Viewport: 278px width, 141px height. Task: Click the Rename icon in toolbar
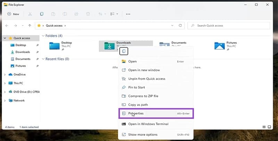[x=65, y=14]
